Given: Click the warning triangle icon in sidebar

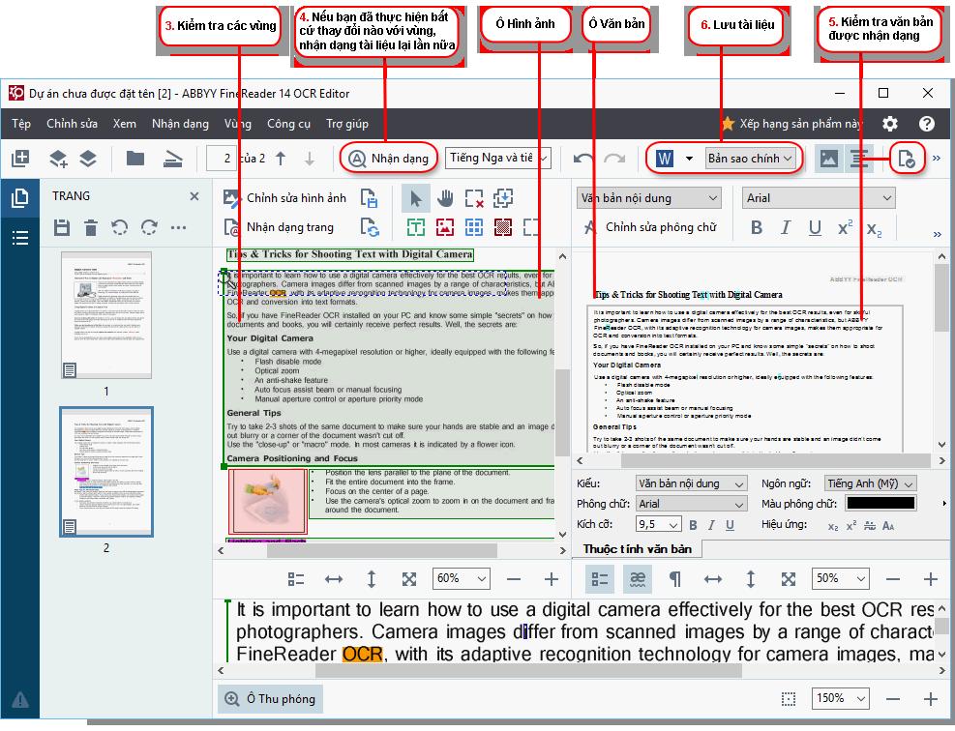Looking at the screenshot, I should click(20, 699).
